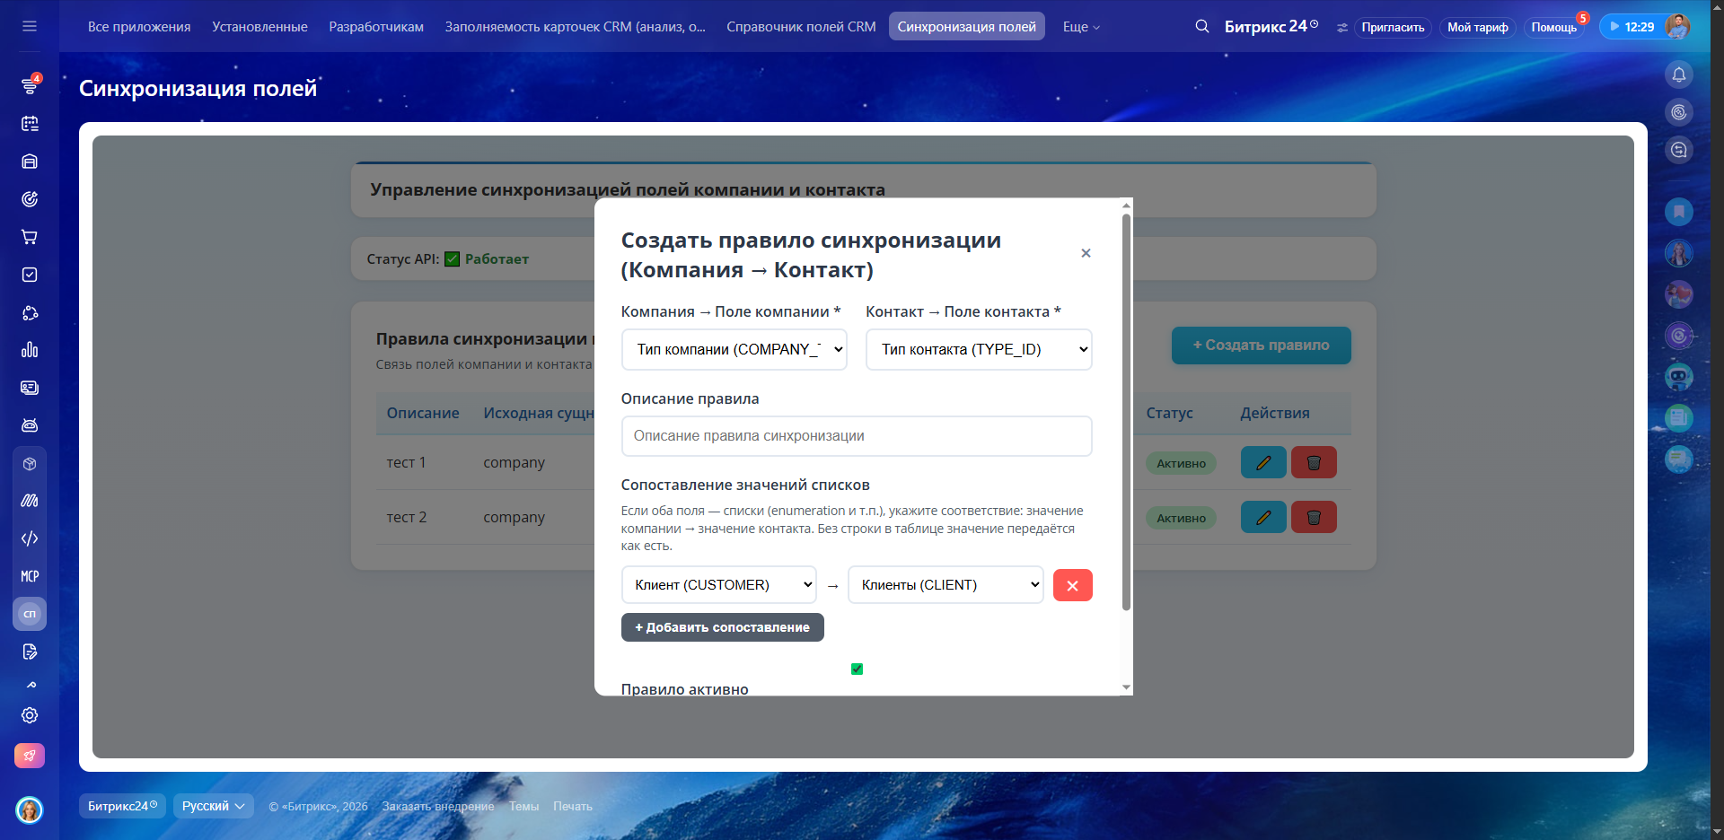This screenshot has width=1724, height=840.
Task: Open the contact card sidebar icon
Action: pyautogui.click(x=30, y=388)
